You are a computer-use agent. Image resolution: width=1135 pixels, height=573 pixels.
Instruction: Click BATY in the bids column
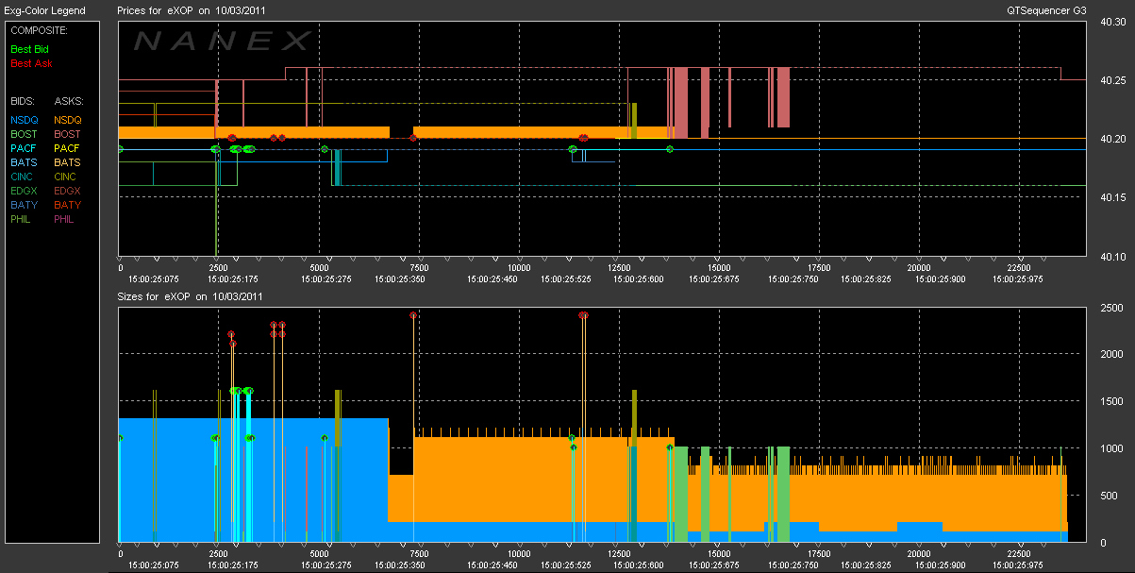(x=24, y=205)
